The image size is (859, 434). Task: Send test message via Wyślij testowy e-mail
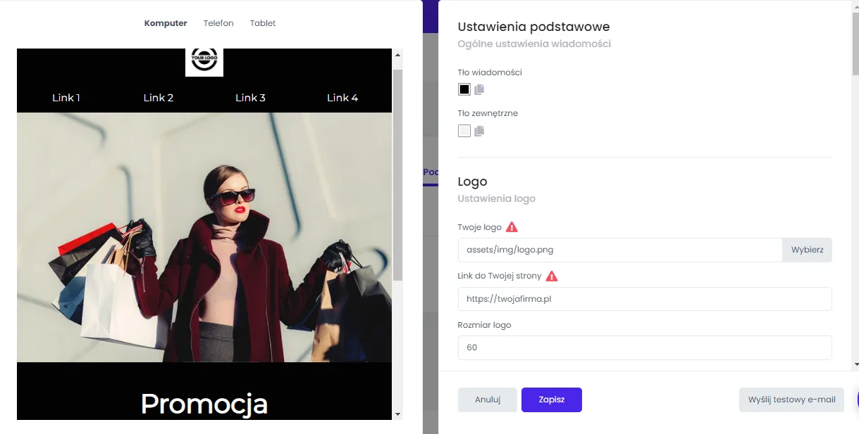tap(791, 400)
